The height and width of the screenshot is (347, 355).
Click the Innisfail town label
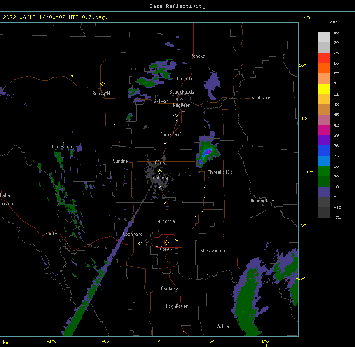(171, 134)
